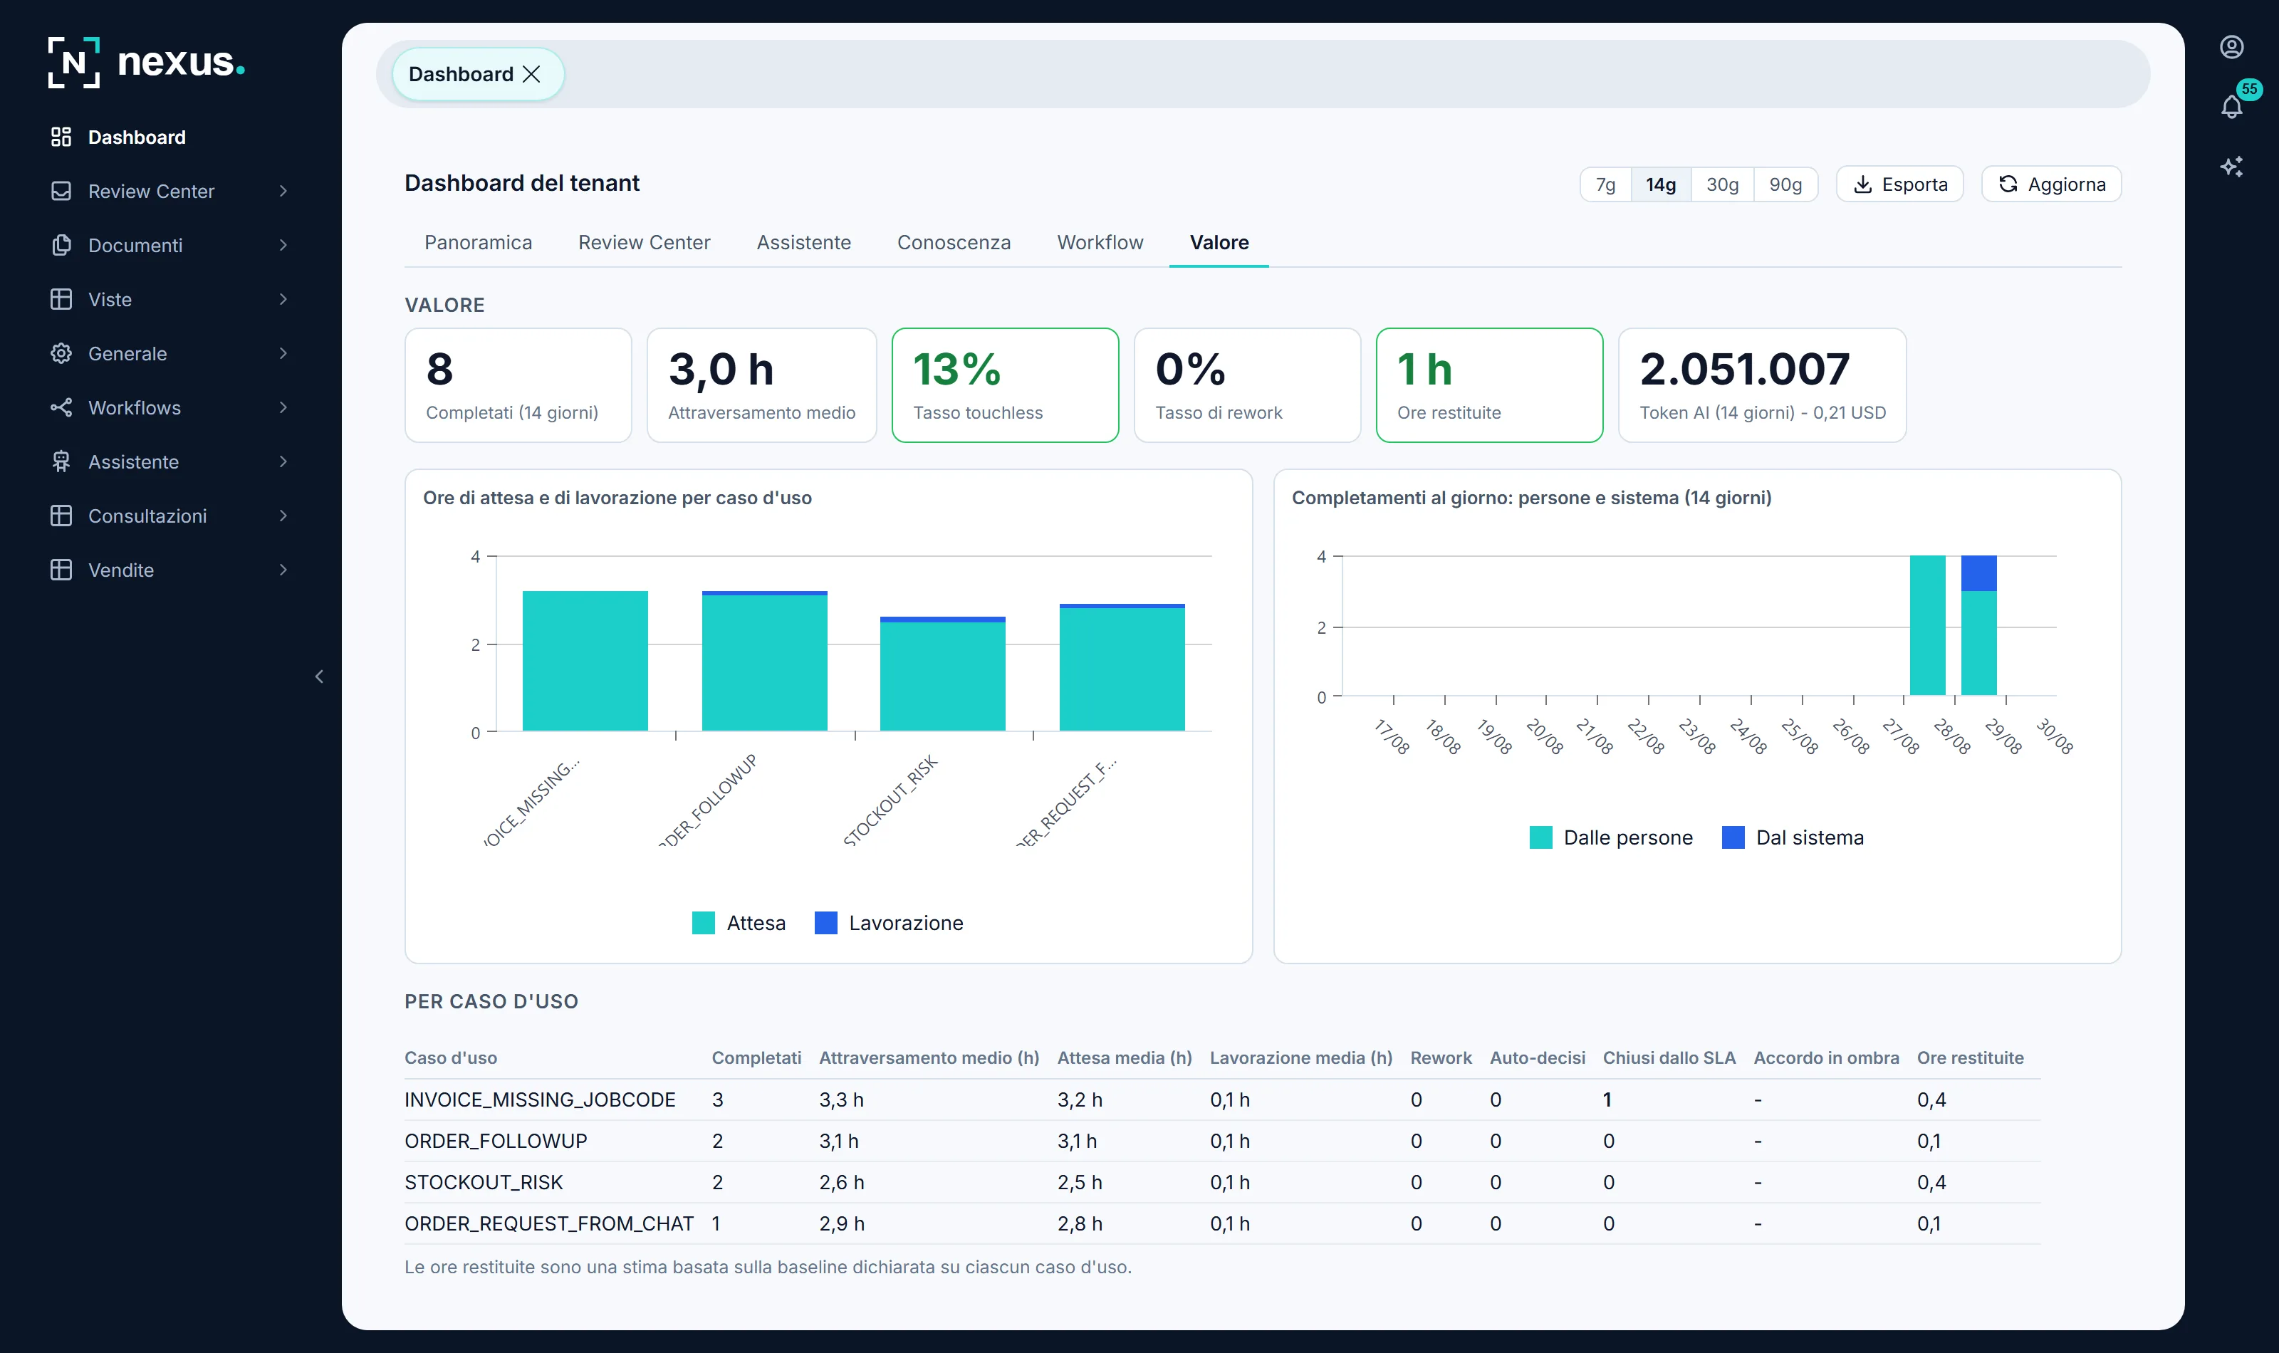Click the Lavorazione media (h) column header

click(x=1301, y=1057)
